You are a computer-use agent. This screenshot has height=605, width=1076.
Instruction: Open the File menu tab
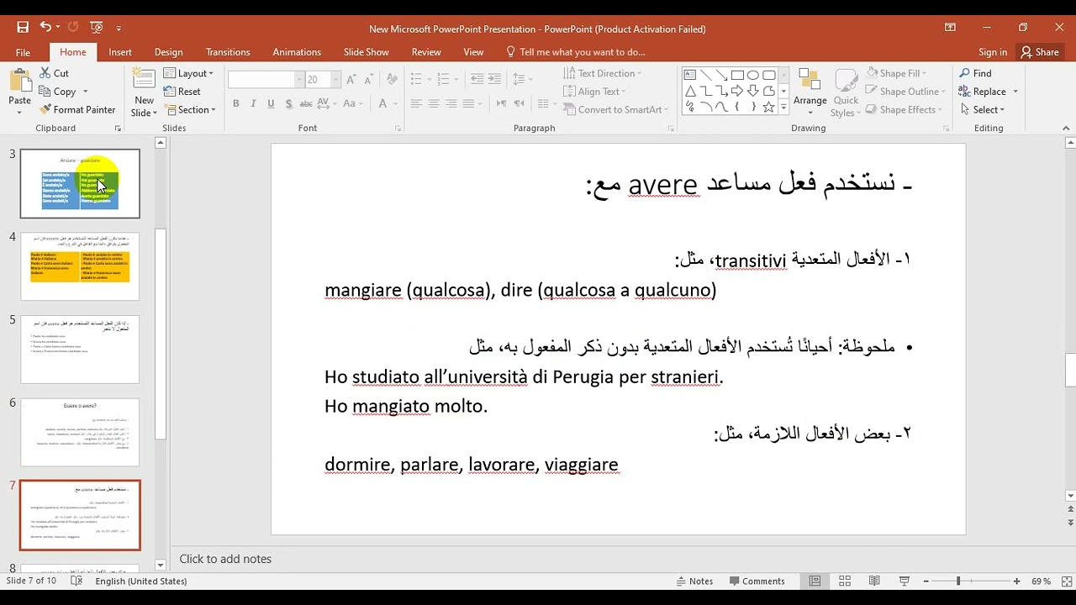23,52
